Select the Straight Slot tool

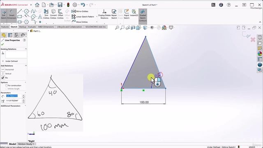coord(19,22)
